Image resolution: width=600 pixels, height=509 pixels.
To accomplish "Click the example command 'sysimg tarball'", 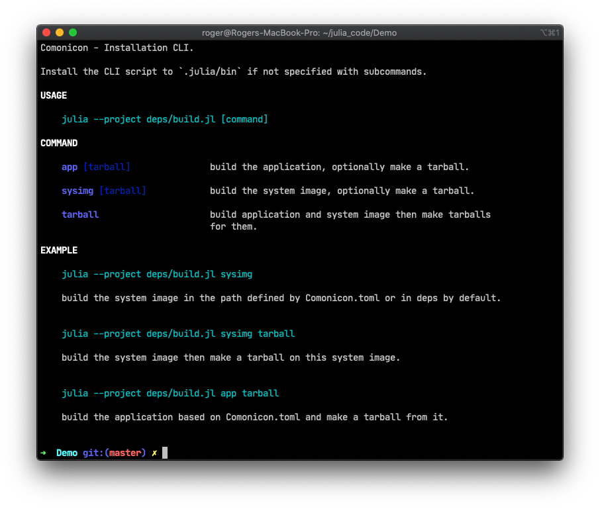I will tap(178, 334).
